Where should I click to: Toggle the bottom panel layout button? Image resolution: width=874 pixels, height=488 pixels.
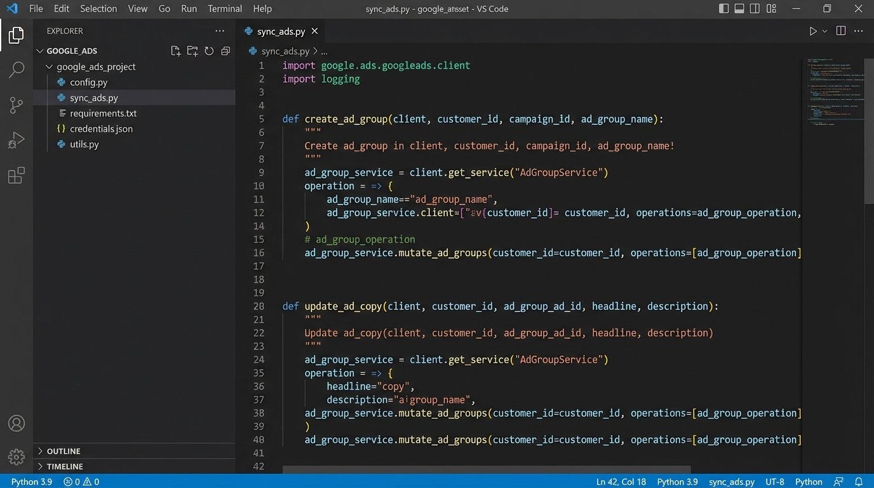coord(739,9)
